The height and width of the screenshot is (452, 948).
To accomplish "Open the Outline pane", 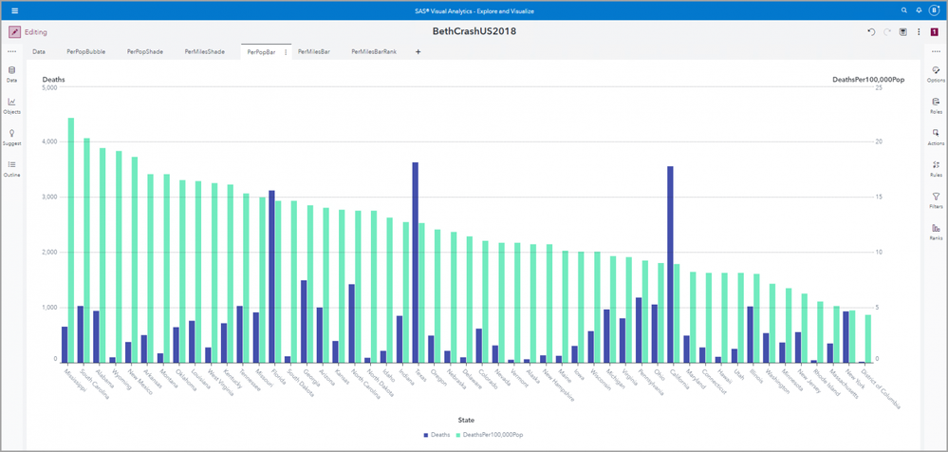I will pyautogui.click(x=12, y=169).
